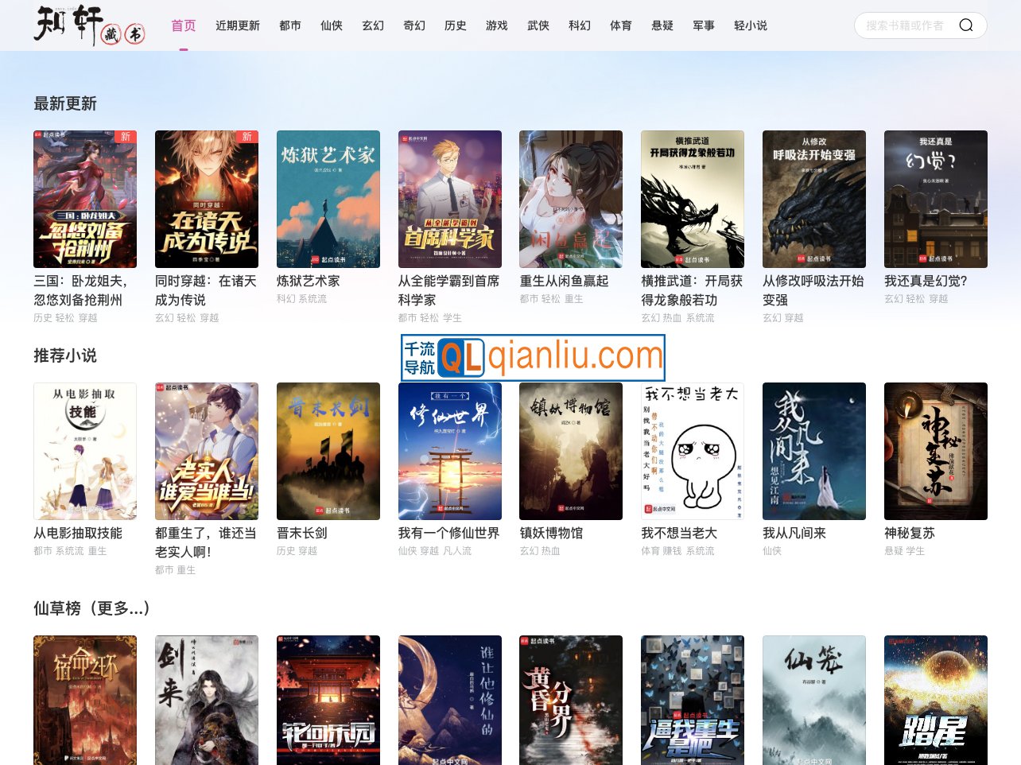This screenshot has height=765, width=1021.
Task: Click the 知轩藏书 site logo
Action: (89, 25)
